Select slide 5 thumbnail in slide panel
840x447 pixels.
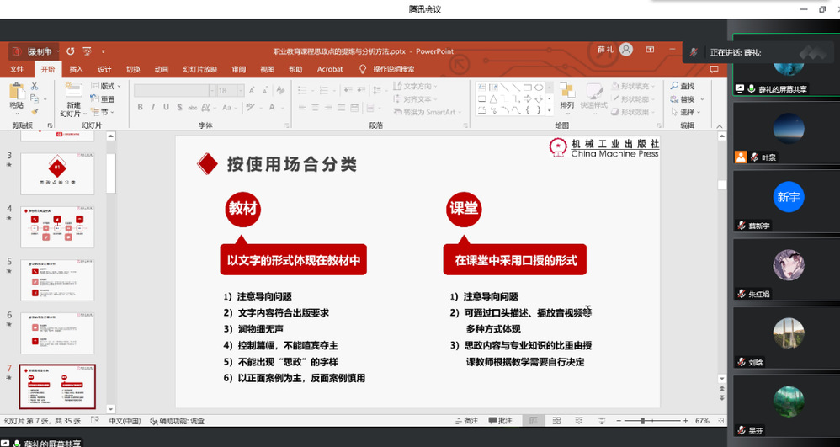[x=57, y=279]
